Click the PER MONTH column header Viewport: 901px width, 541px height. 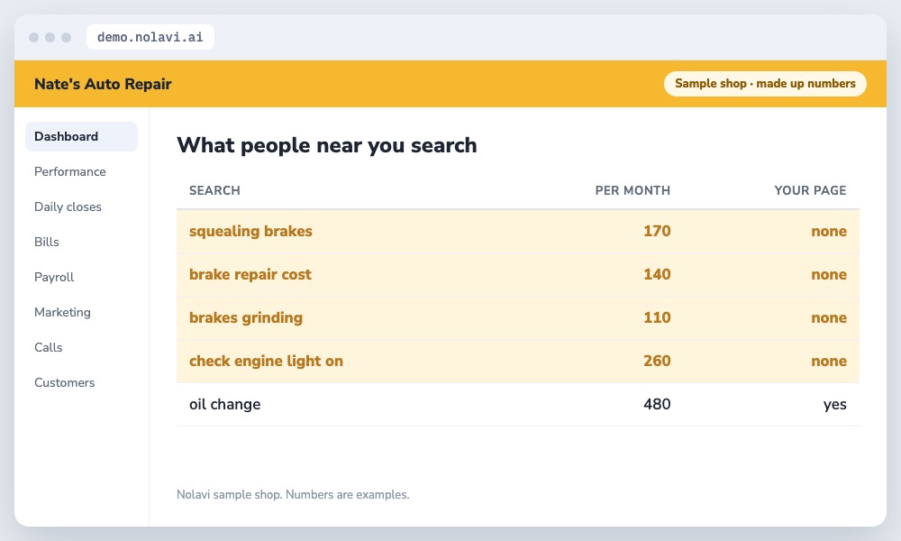[x=633, y=190]
